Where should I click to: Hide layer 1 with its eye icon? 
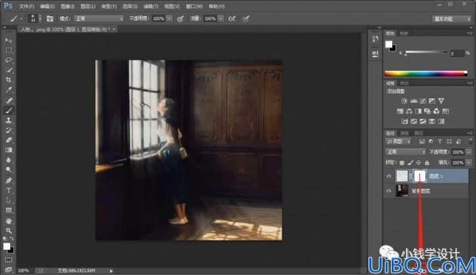pyautogui.click(x=389, y=176)
